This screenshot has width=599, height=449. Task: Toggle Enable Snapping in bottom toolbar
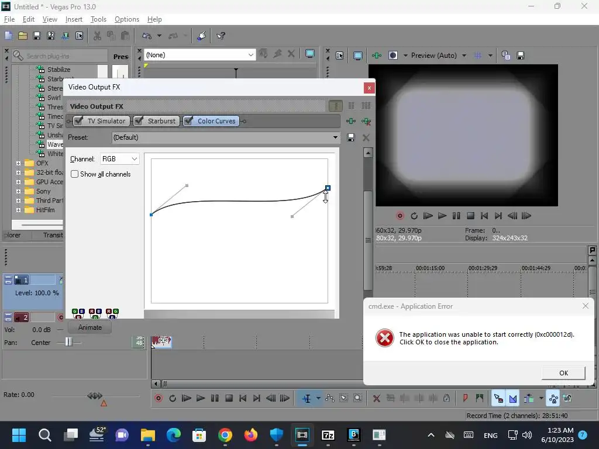click(498, 399)
